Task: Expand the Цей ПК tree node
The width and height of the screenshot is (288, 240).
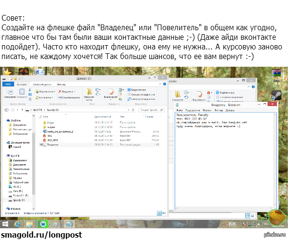Action: [x=6, y=156]
